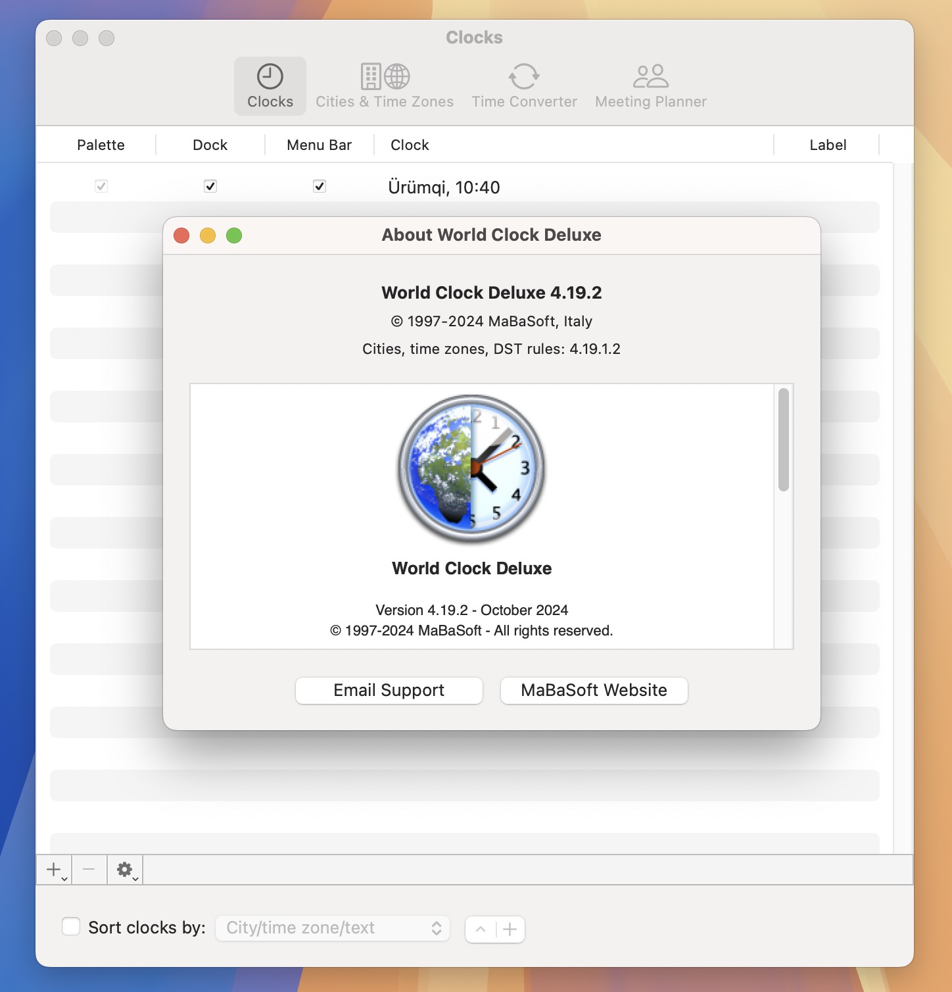
Task: Click the Palette column header
Action: [x=101, y=145]
